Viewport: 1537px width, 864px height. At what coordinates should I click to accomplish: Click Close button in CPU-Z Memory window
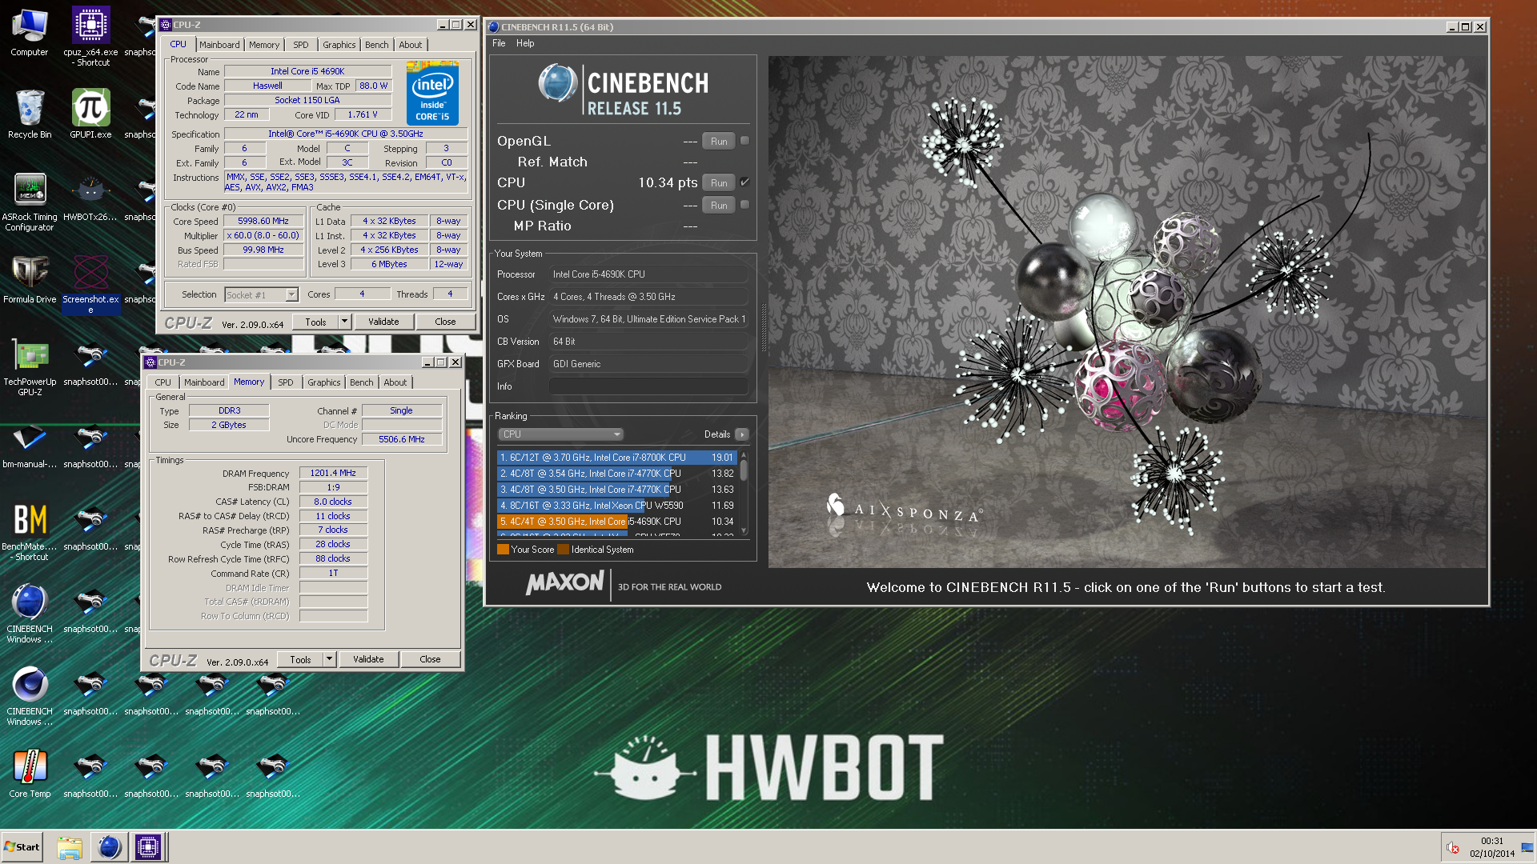coord(431,659)
